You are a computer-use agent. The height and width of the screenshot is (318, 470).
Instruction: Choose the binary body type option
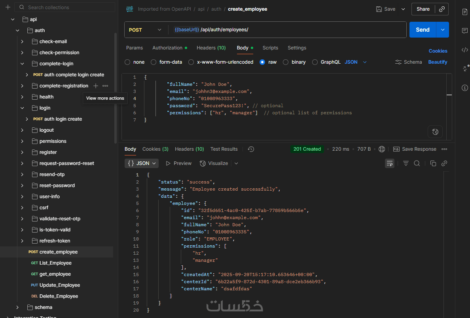tap(286, 62)
